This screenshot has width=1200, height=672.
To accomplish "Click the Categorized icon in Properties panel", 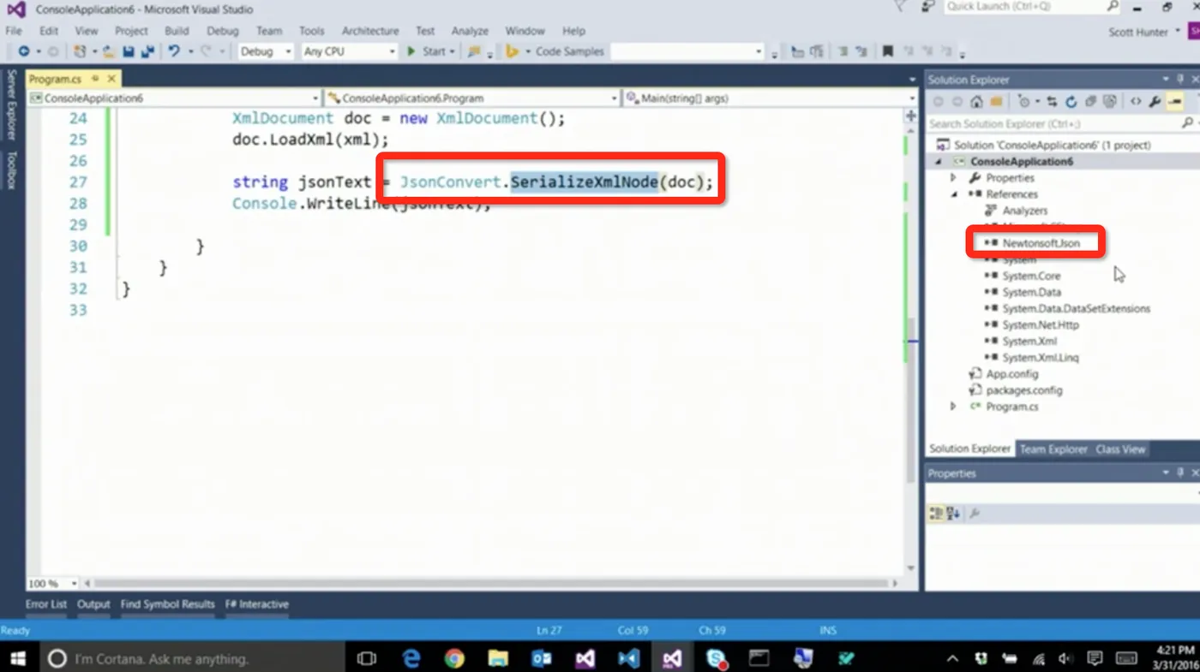I will 936,514.
